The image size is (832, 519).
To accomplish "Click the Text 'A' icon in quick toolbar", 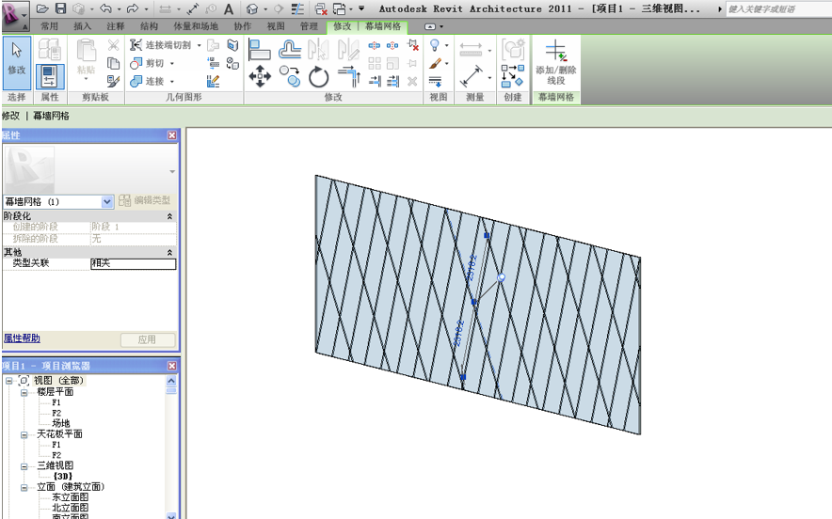I will tap(228, 8).
